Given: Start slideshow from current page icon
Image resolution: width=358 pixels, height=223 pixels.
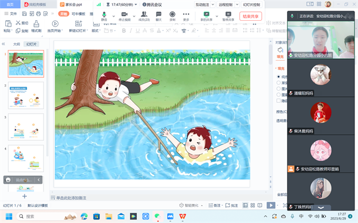Looking at the screenshot, I should (55, 24).
